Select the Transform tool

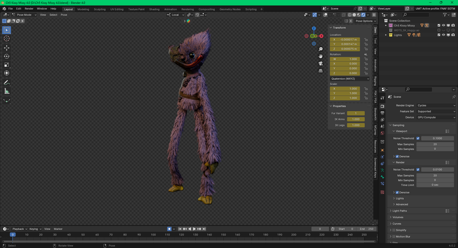coord(6,73)
